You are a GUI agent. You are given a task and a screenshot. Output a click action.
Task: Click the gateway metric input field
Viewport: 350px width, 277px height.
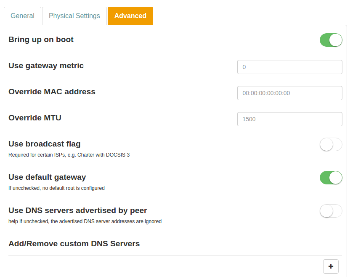pyautogui.click(x=289, y=67)
